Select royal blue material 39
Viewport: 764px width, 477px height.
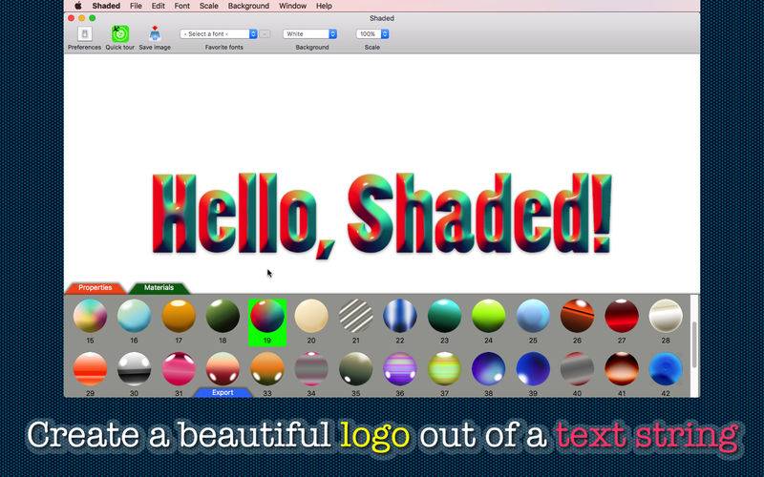point(533,369)
